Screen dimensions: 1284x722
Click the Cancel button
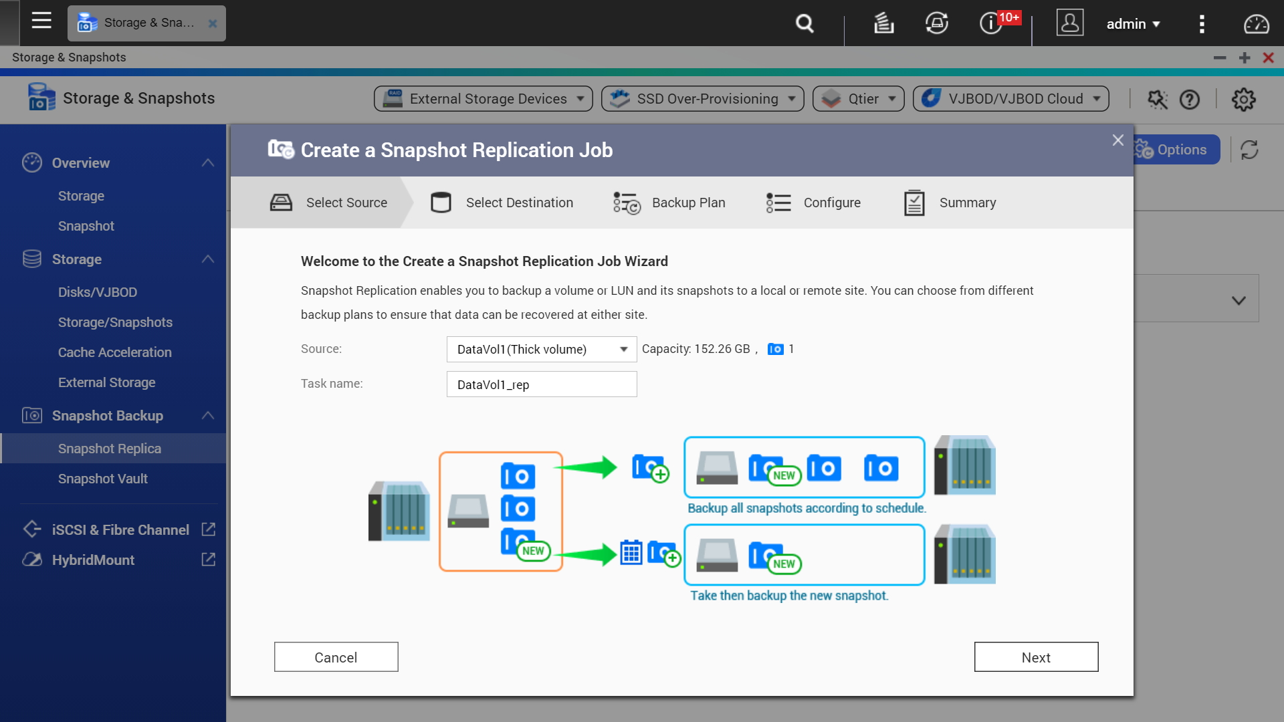pos(336,656)
